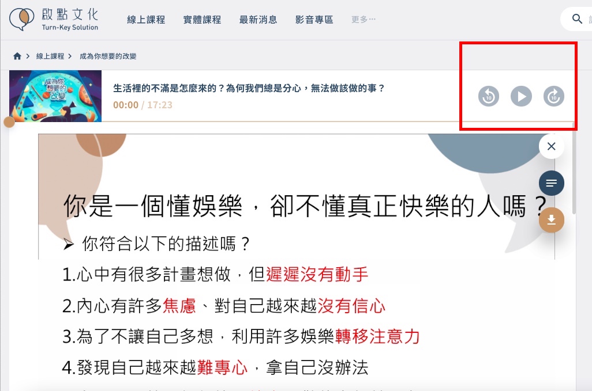This screenshot has height=391, width=592.
Task: Close the floating action menu
Action: pyautogui.click(x=551, y=146)
